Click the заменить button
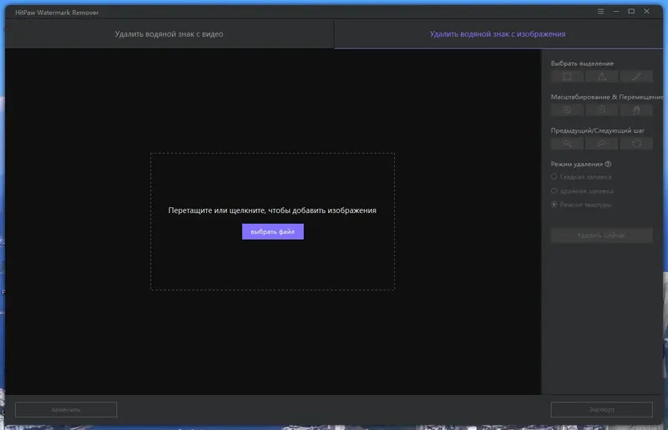Viewport: 668px width, 430px height. point(66,410)
